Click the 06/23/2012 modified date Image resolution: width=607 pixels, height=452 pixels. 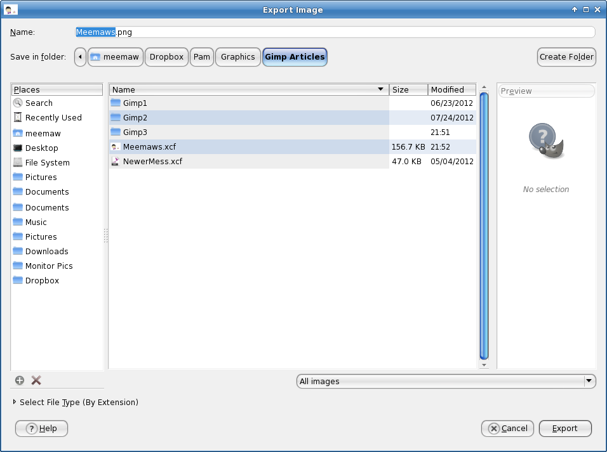[452, 103]
